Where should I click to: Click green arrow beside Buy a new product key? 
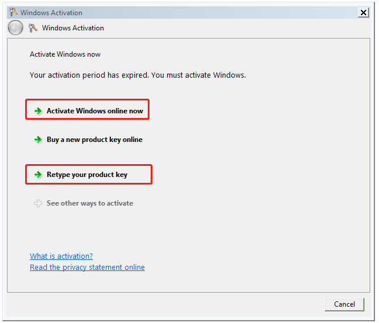(38, 140)
